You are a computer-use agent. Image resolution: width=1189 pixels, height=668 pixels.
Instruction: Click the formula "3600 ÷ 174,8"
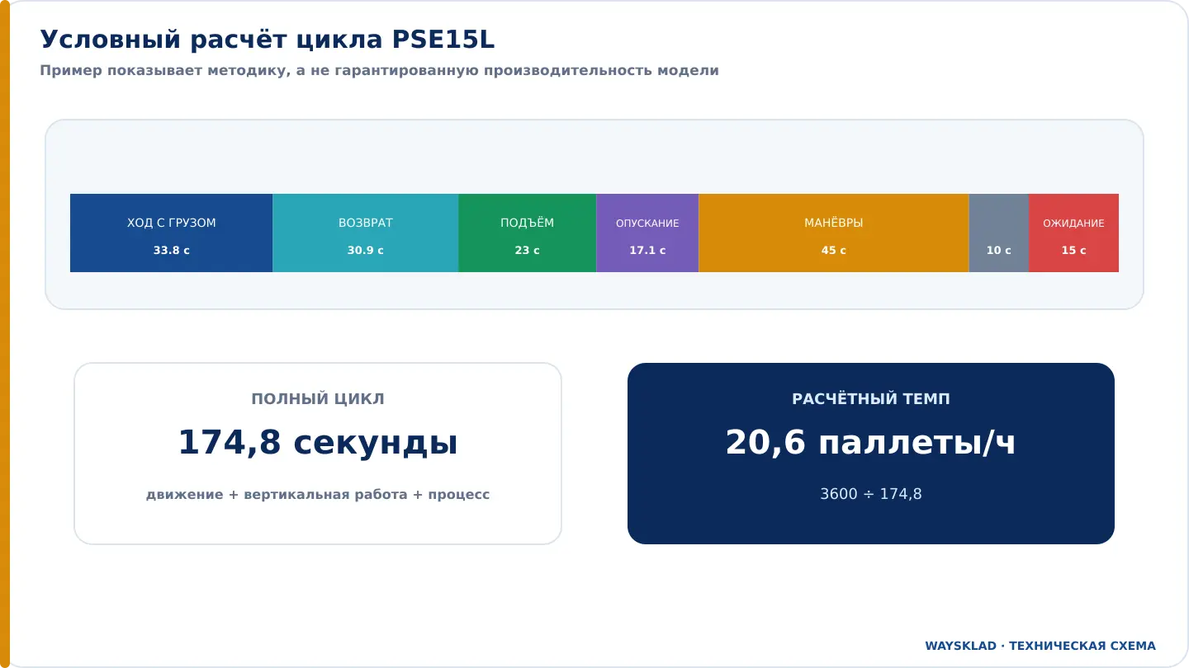[x=871, y=495]
